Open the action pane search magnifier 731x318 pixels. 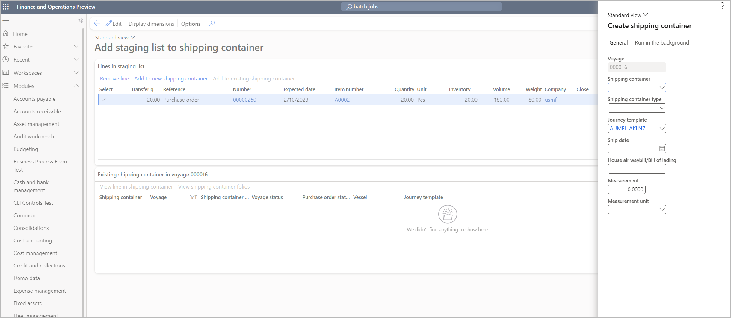212,23
